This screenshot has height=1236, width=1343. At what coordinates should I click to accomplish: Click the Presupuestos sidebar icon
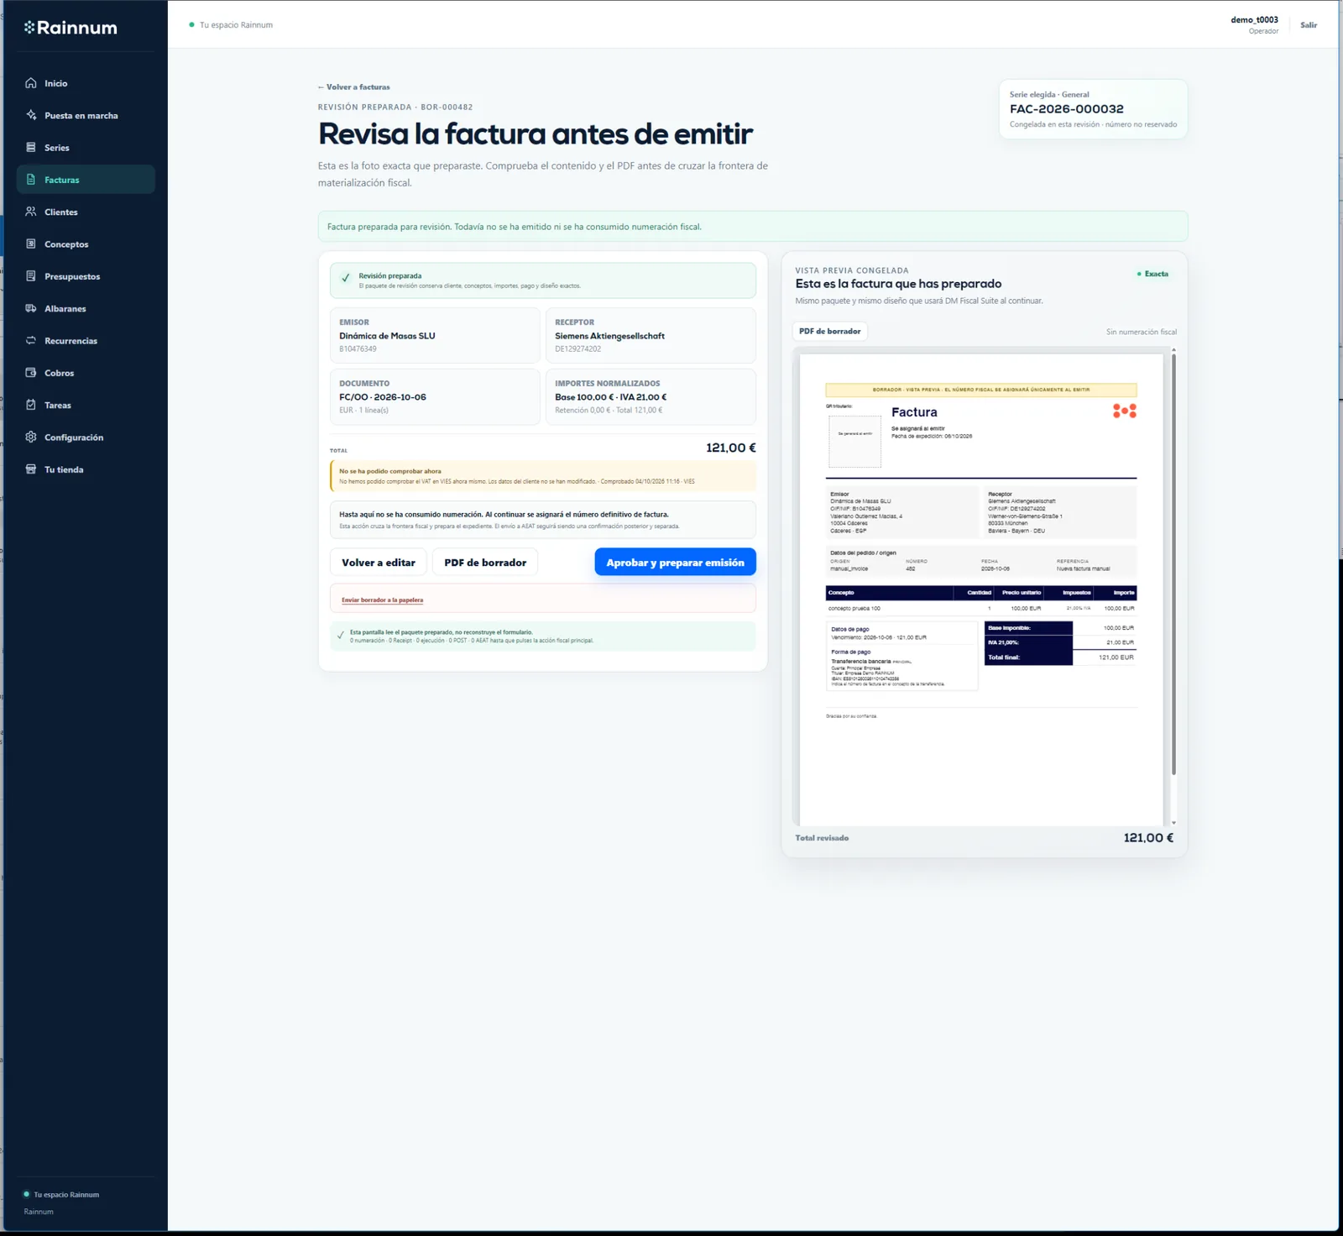[x=31, y=276]
